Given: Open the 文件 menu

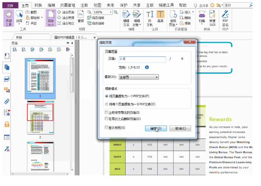Looking at the screenshot, I should point(10,5).
